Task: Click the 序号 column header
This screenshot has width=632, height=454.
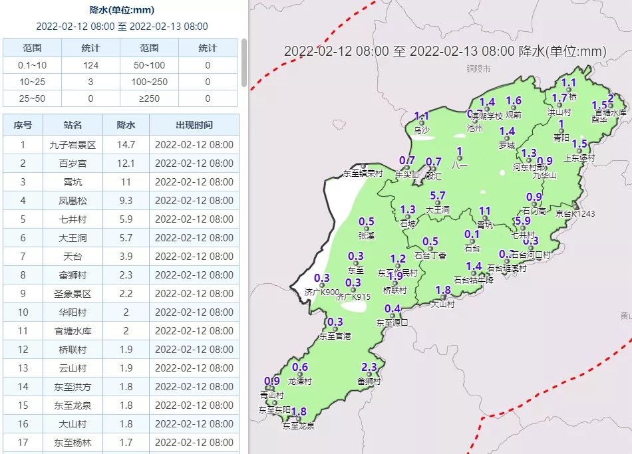Action: tap(23, 125)
